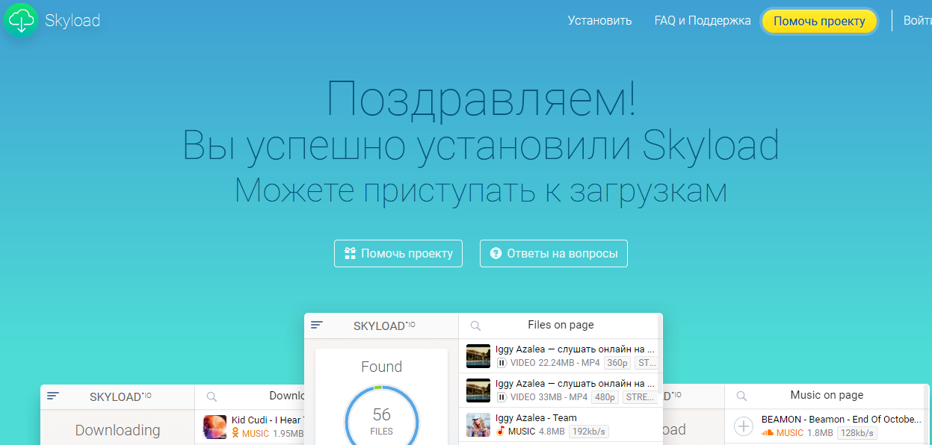
Task: Click the SKYLOAD logo in Downloading panel
Action: click(120, 396)
